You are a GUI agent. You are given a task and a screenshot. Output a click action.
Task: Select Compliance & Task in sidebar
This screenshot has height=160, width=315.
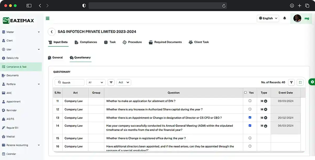point(21,67)
